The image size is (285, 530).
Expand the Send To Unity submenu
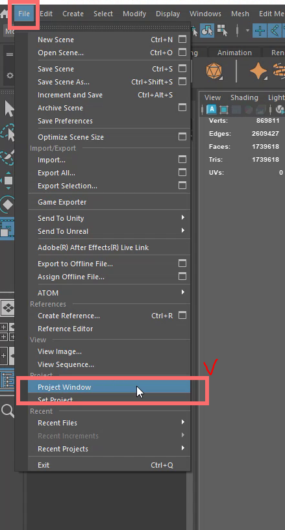click(x=182, y=218)
